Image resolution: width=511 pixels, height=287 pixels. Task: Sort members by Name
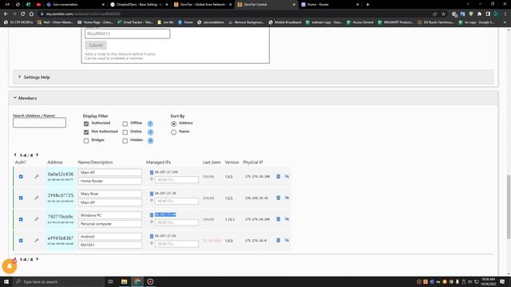tap(174, 132)
